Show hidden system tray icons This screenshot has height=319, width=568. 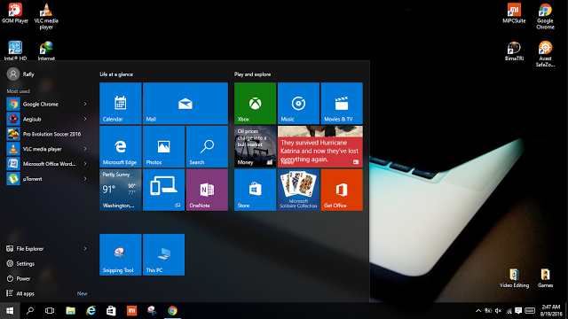point(478,311)
